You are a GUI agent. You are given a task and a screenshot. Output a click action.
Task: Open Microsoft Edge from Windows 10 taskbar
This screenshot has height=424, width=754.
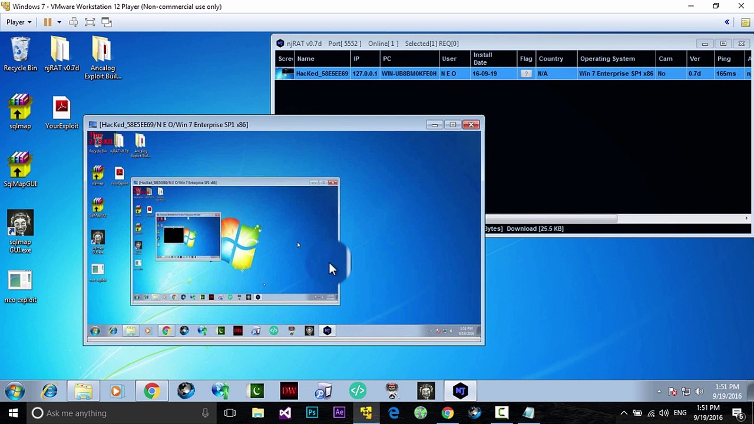coord(393,413)
